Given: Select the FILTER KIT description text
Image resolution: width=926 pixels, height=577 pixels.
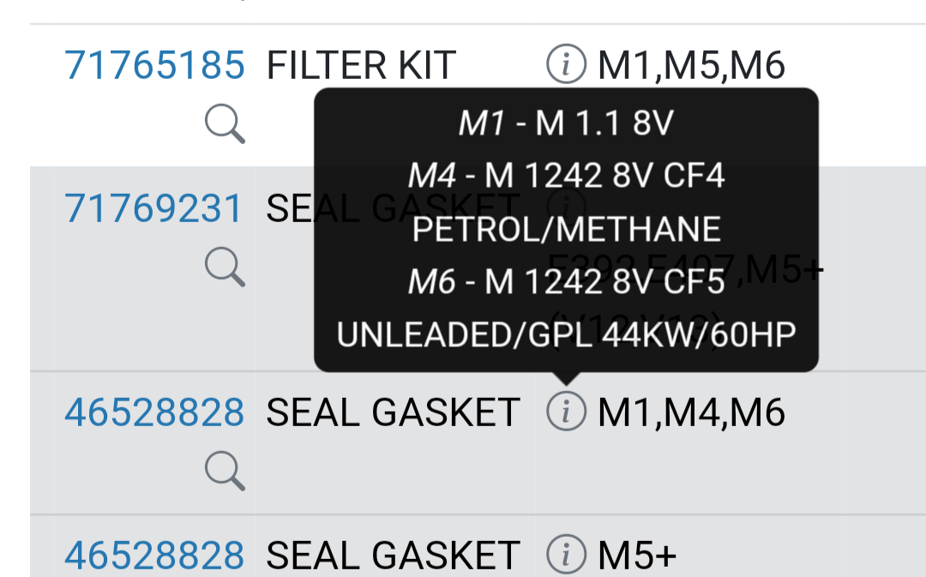Looking at the screenshot, I should click(361, 65).
